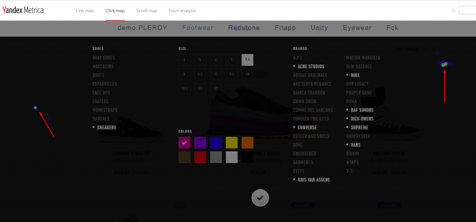Image resolution: width=476 pixels, height=222 pixels.
Task: Open the Eyewear nav link
Action: pyautogui.click(x=357, y=28)
